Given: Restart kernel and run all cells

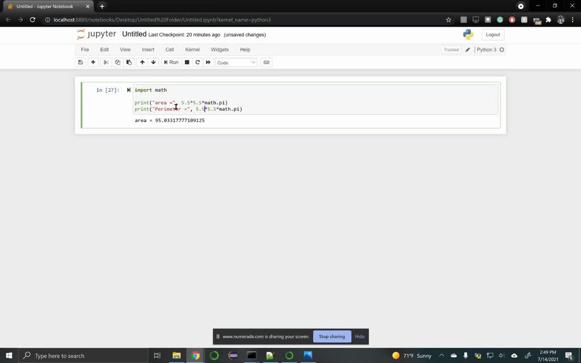Looking at the screenshot, I should click(x=208, y=62).
